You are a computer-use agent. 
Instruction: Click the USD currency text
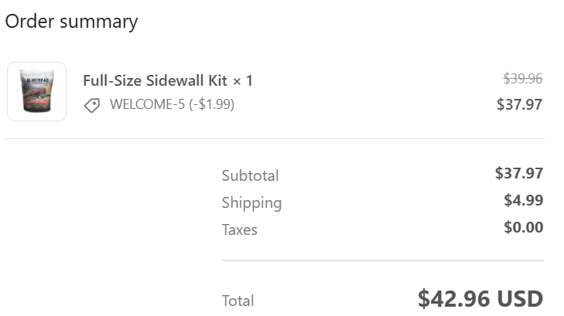tap(521, 298)
